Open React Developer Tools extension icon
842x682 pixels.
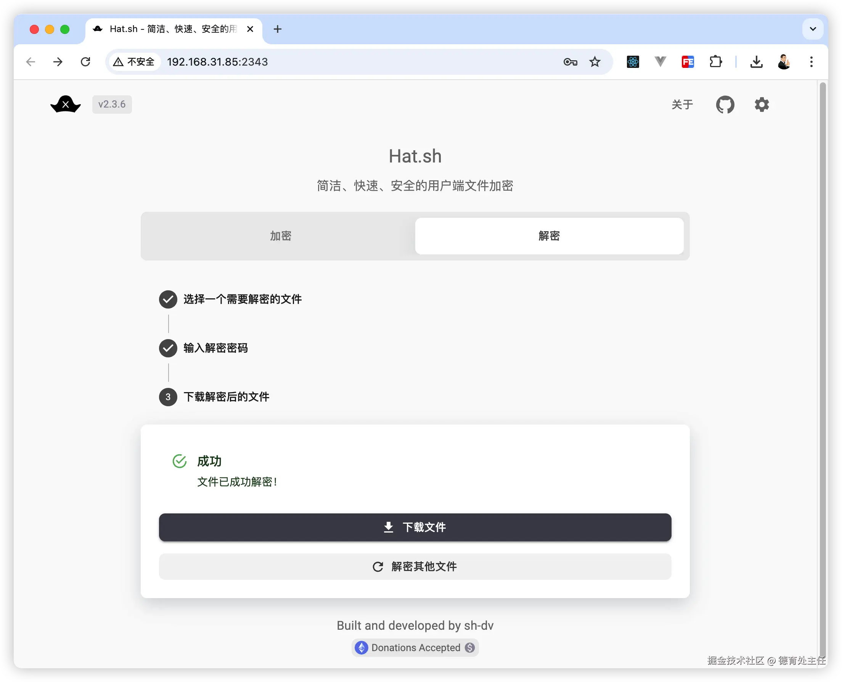(x=632, y=62)
